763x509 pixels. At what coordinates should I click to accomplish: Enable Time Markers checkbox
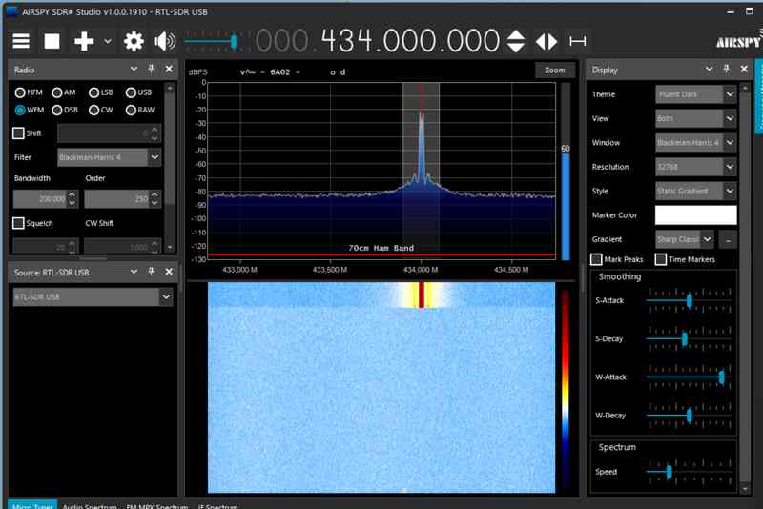(661, 259)
